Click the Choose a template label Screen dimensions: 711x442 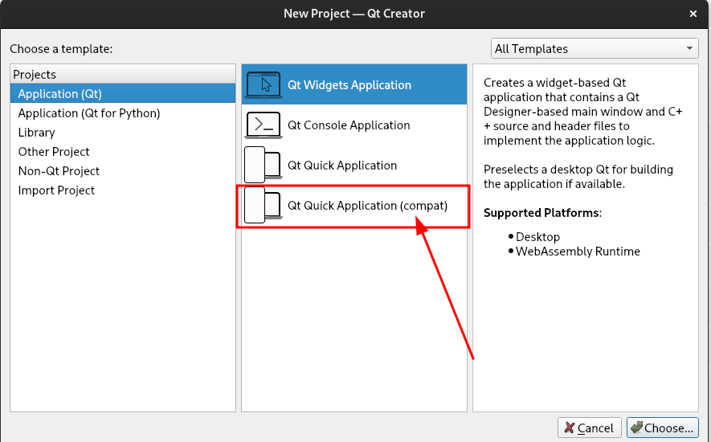tap(61, 48)
